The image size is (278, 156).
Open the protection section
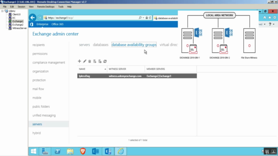pyautogui.click(x=39, y=80)
